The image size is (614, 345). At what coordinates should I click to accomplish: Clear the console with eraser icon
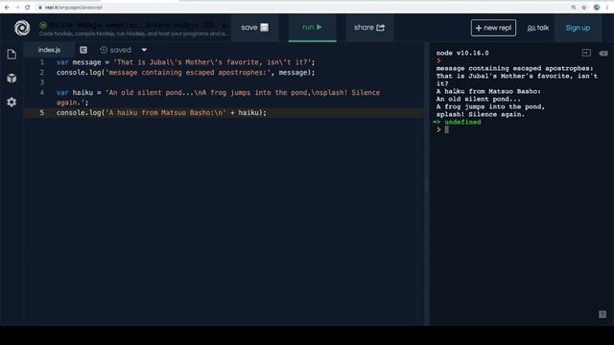603,54
